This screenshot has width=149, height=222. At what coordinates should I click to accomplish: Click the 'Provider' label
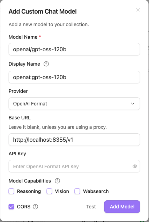click(x=18, y=91)
